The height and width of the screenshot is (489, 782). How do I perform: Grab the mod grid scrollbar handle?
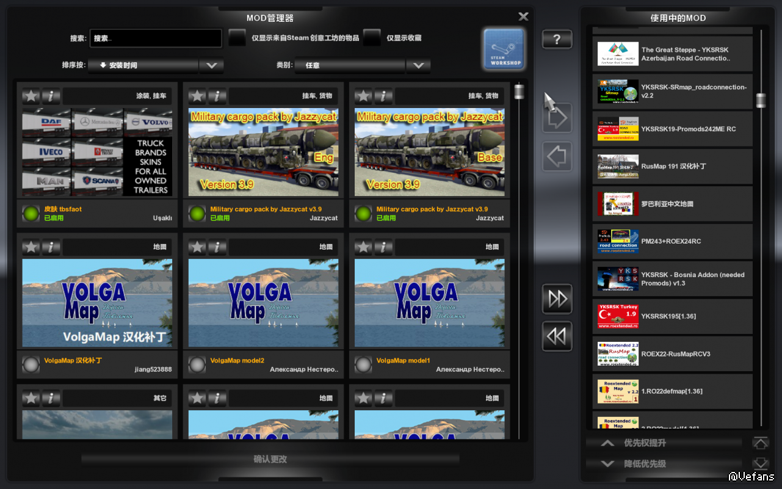520,92
